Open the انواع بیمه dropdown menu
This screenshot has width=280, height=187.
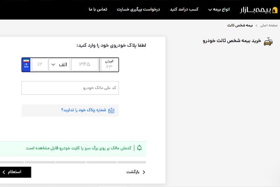coord(219,9)
